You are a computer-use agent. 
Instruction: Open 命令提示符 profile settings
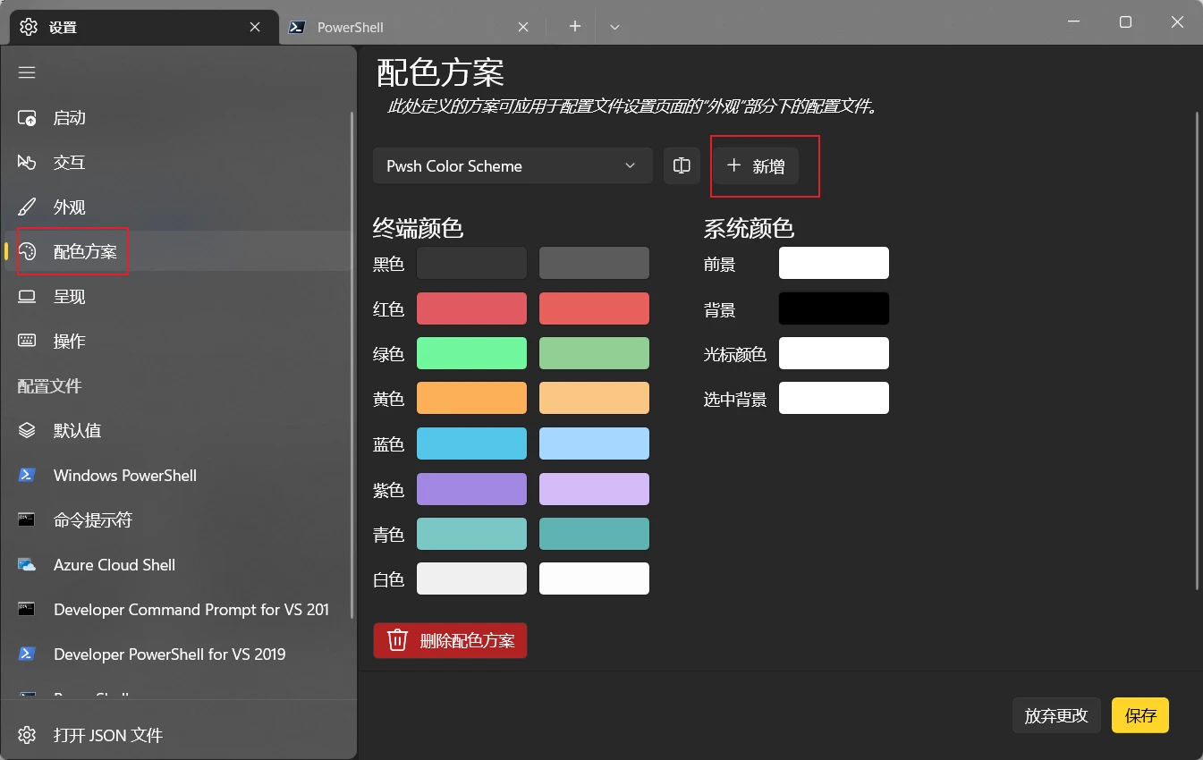pos(177,520)
